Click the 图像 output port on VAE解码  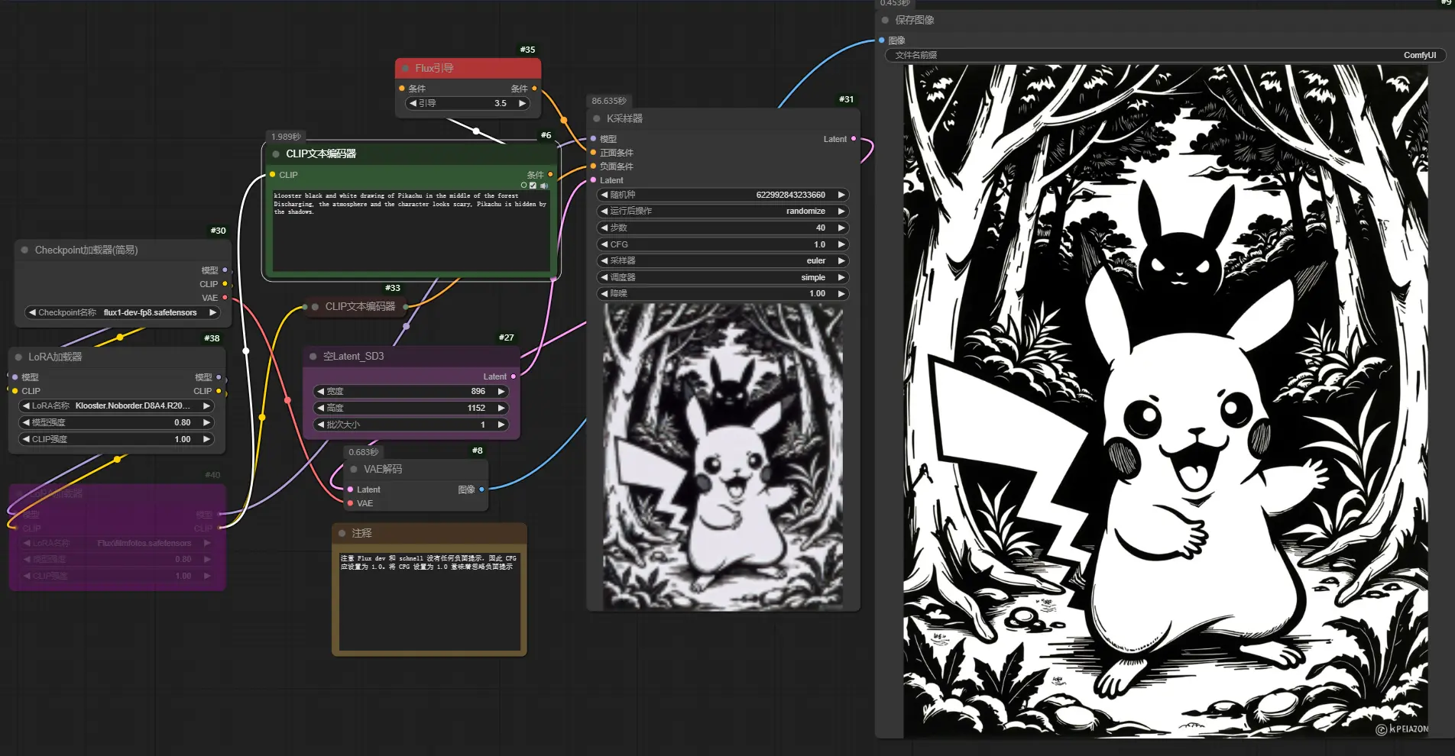click(481, 489)
